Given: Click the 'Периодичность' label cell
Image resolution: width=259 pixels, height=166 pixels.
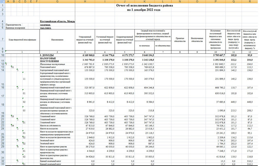Looking at the screenshot, I should click(13, 25).
